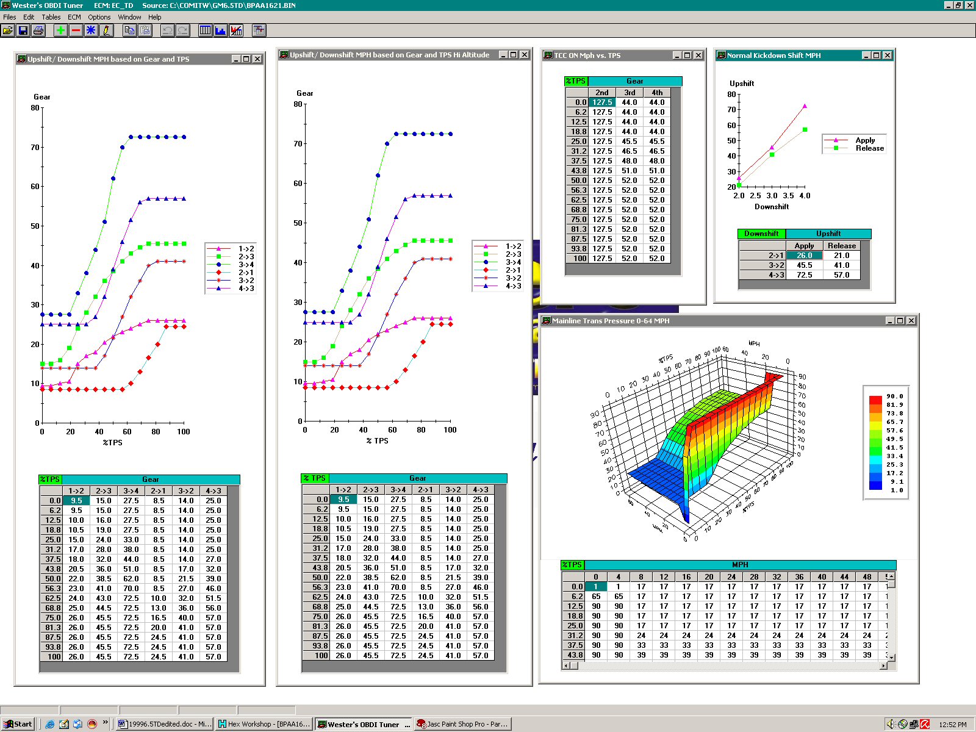Click the notepad quick launch icon

click(64, 724)
